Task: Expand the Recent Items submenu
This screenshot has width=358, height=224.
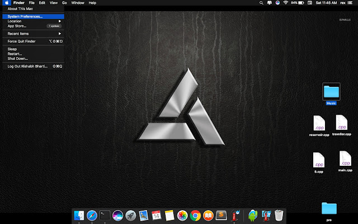Action: pos(34,34)
